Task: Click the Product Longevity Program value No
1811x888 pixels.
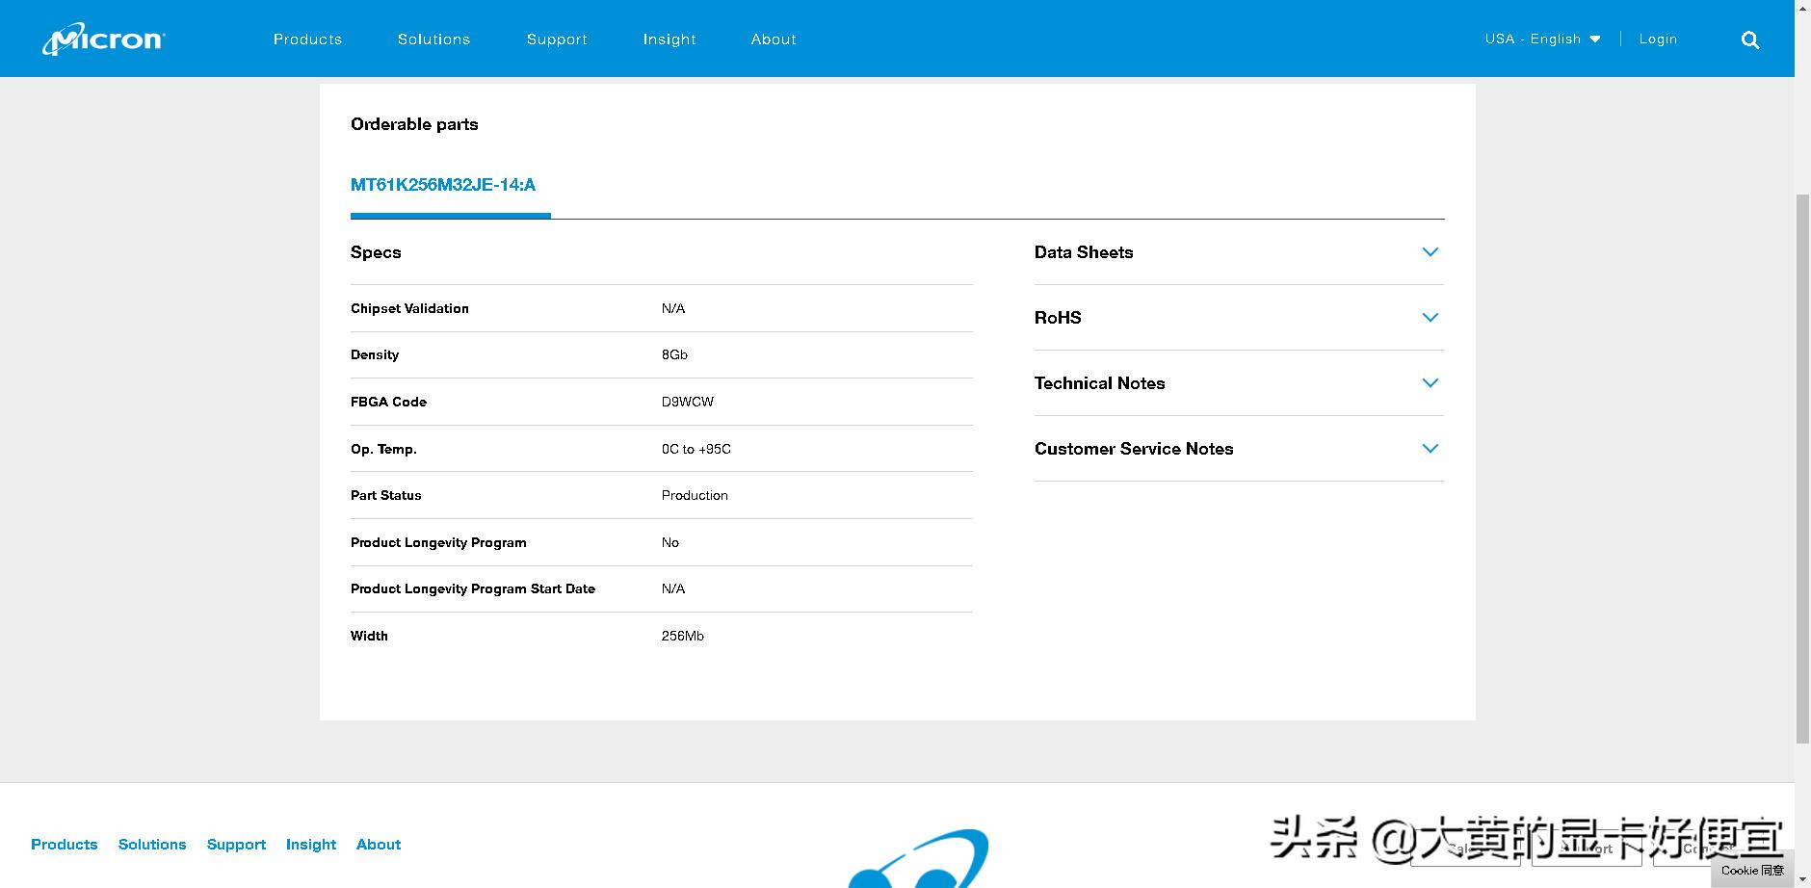Action: (670, 542)
